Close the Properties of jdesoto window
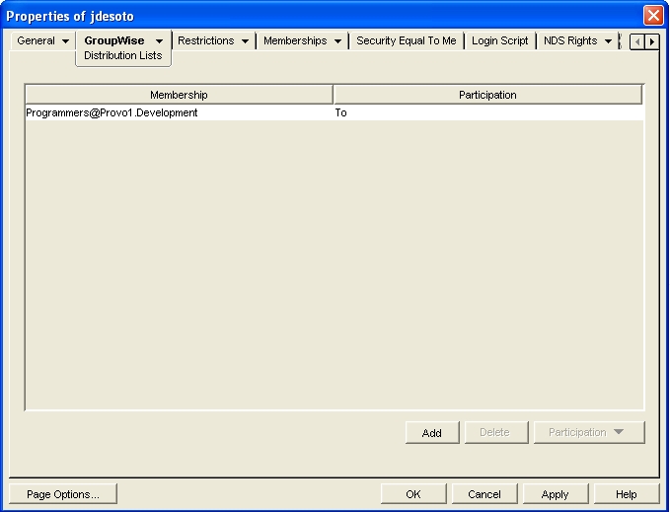 point(653,16)
